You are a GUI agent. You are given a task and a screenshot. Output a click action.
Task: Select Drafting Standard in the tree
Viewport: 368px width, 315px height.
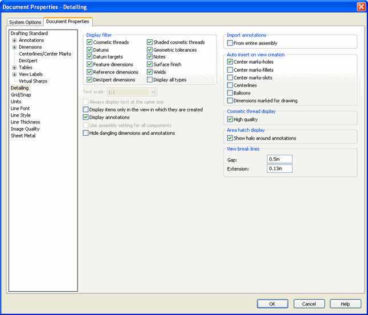tap(29, 33)
